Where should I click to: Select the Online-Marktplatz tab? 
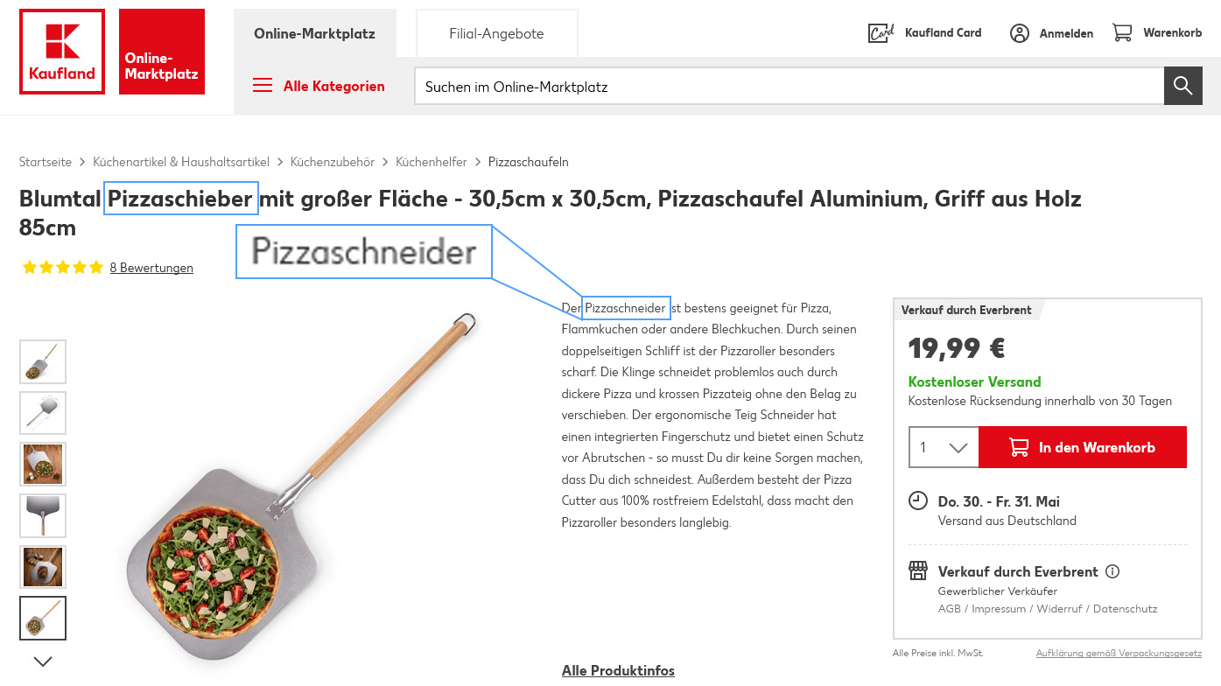click(x=315, y=32)
